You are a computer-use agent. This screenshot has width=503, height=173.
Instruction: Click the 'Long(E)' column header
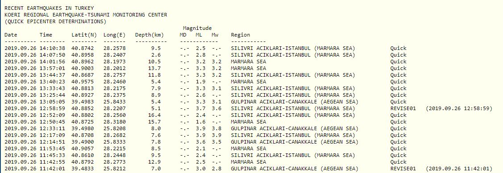114,35
